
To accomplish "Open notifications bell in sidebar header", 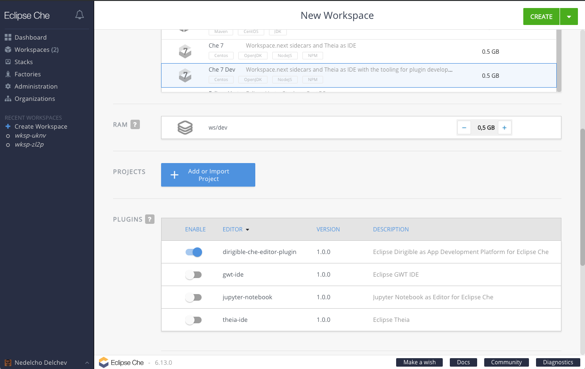I will (80, 15).
